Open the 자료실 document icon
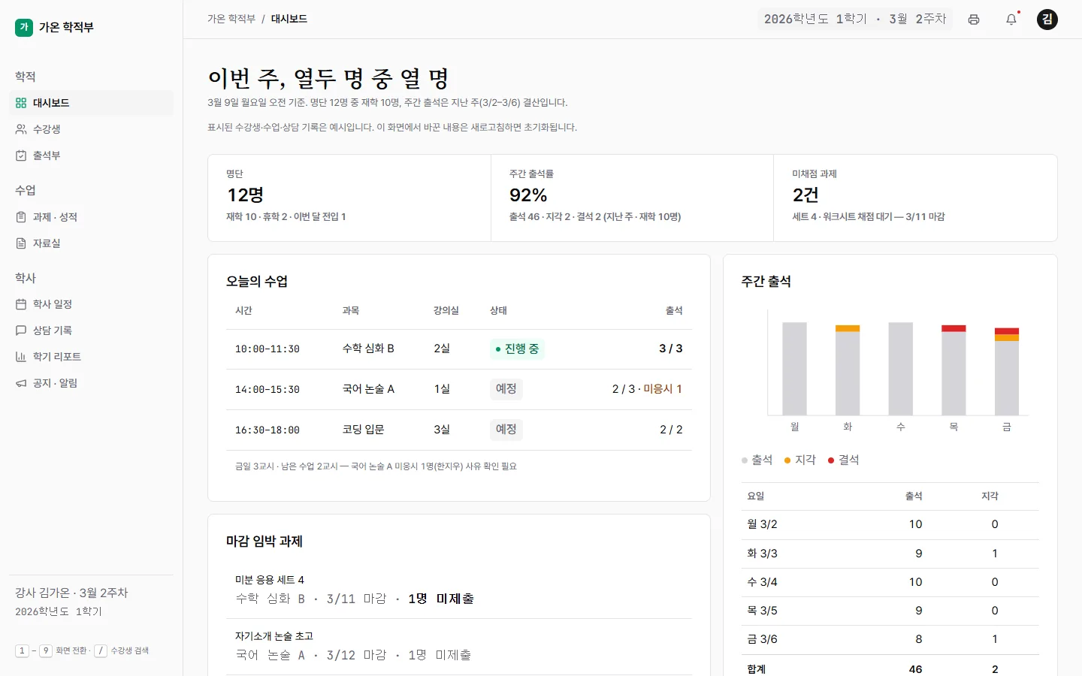Image resolution: width=1082 pixels, height=676 pixels. coord(21,243)
